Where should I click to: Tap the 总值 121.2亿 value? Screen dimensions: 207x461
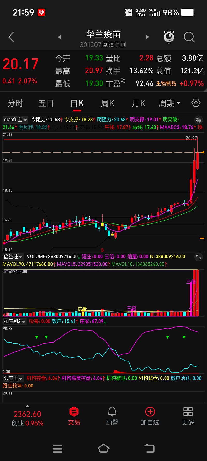pos(192,71)
